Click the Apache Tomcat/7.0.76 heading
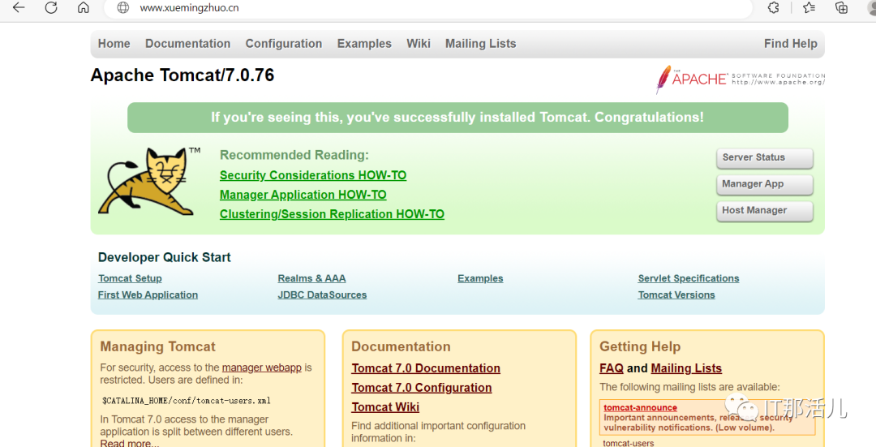This screenshot has width=876, height=447. coord(182,75)
